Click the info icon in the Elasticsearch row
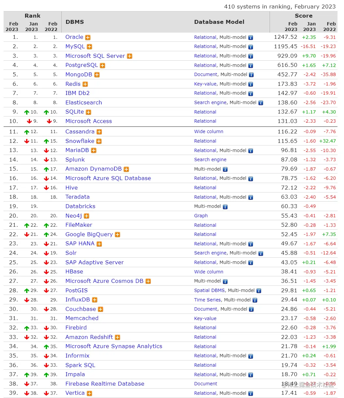The image size is (344, 398). 261,103
